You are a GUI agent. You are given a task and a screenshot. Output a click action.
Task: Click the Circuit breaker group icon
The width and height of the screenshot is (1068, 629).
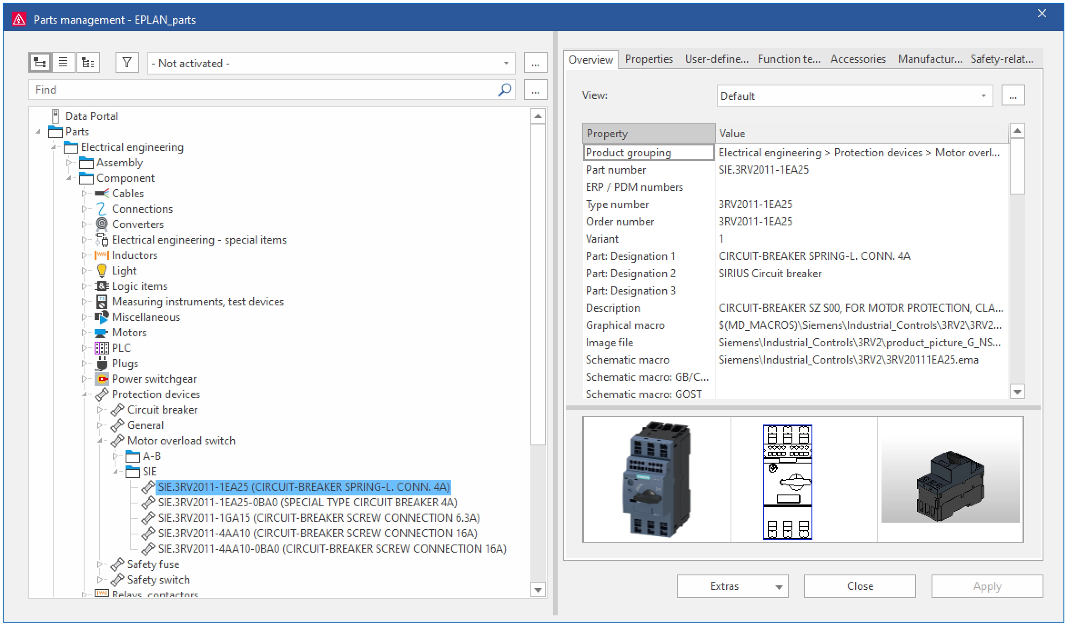[x=117, y=410]
